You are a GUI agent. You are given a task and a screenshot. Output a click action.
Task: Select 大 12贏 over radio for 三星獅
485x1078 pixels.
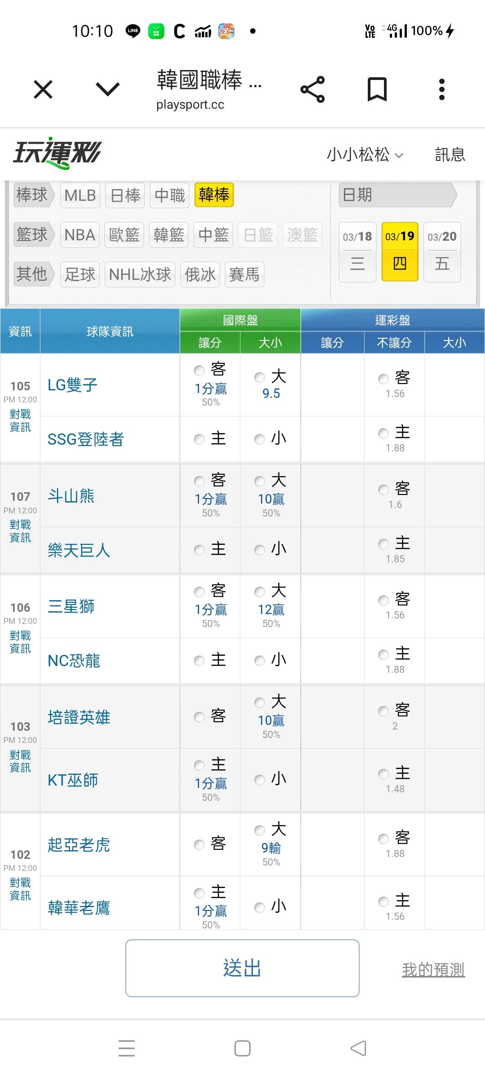coord(260,592)
